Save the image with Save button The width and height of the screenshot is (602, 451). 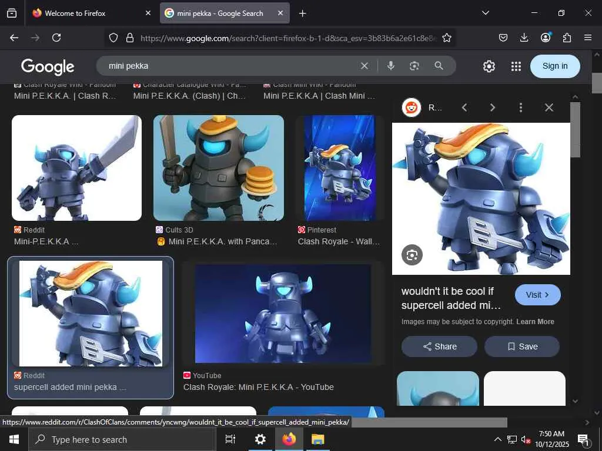pyautogui.click(x=522, y=346)
